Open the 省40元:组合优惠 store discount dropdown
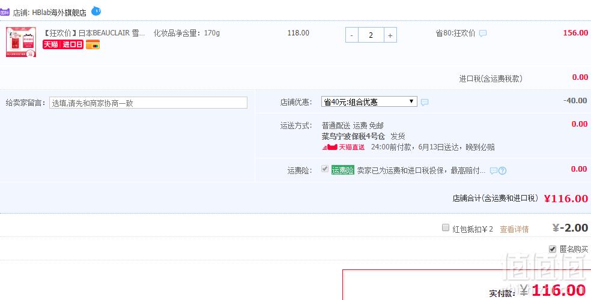This screenshot has height=300, width=591. (x=369, y=101)
